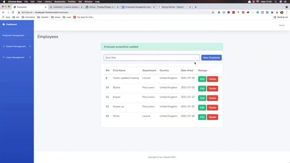This screenshot has height=163, width=290.
Task: Switch to the Employees Management App tab
Action: 138,7
